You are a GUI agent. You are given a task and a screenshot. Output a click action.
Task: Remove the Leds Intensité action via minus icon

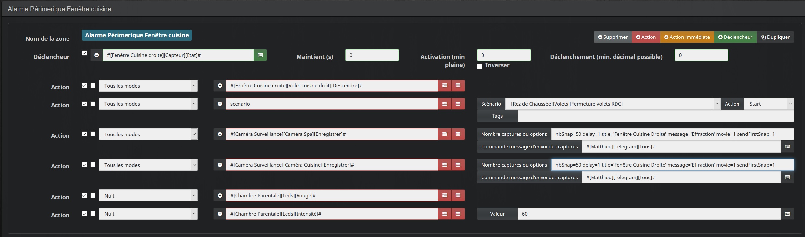coord(220,214)
